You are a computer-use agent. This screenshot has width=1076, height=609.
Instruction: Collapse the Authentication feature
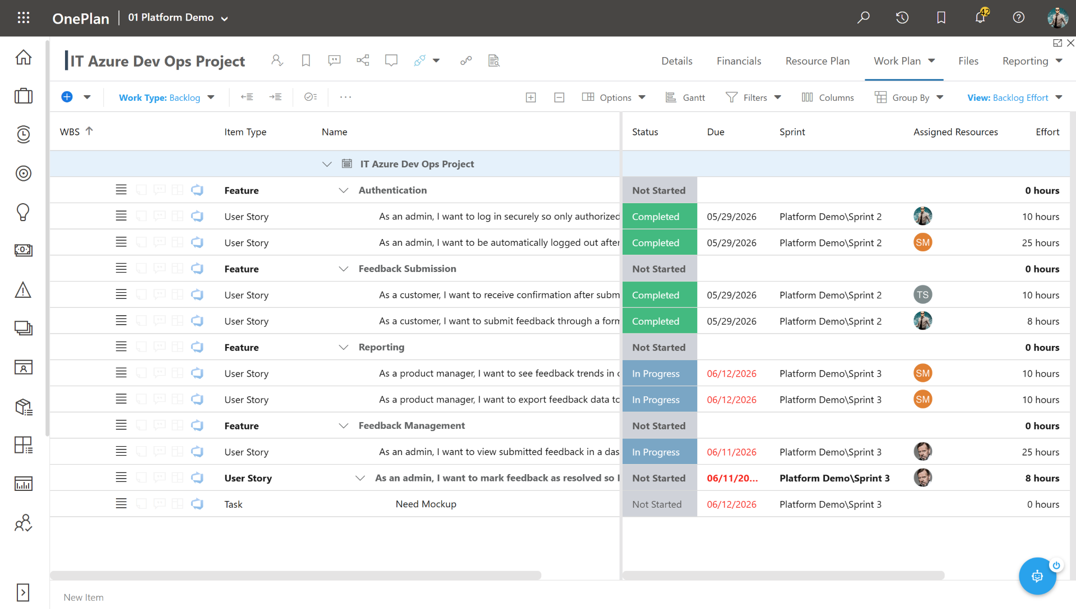[x=344, y=190]
